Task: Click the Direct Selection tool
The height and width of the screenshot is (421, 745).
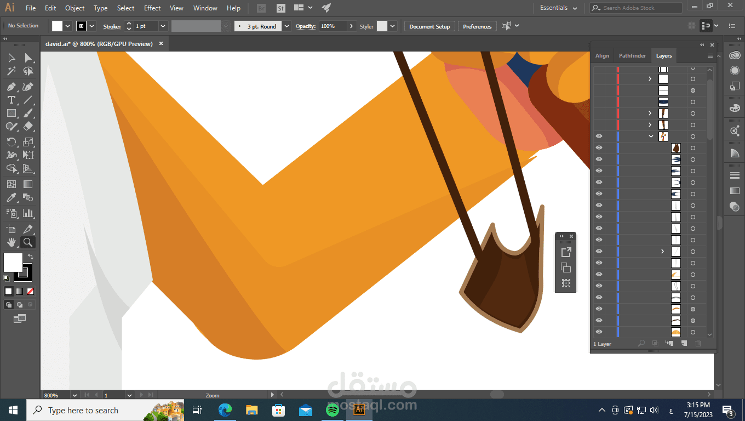Action: click(28, 58)
